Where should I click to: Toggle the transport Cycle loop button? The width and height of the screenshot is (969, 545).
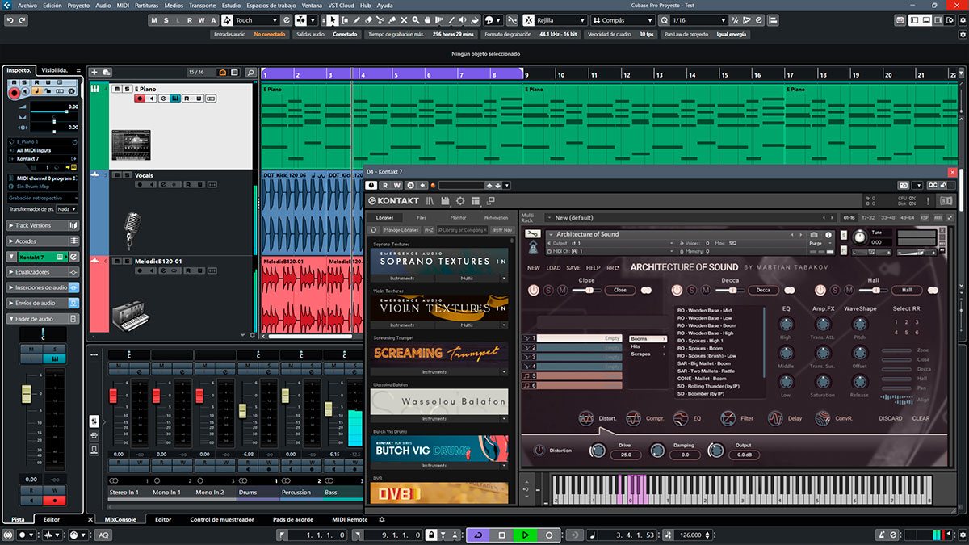point(478,535)
